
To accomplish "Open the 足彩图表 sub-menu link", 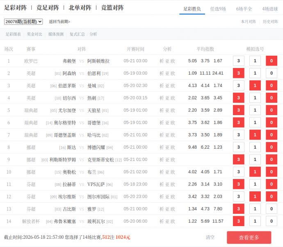I will tap(13, 34).
